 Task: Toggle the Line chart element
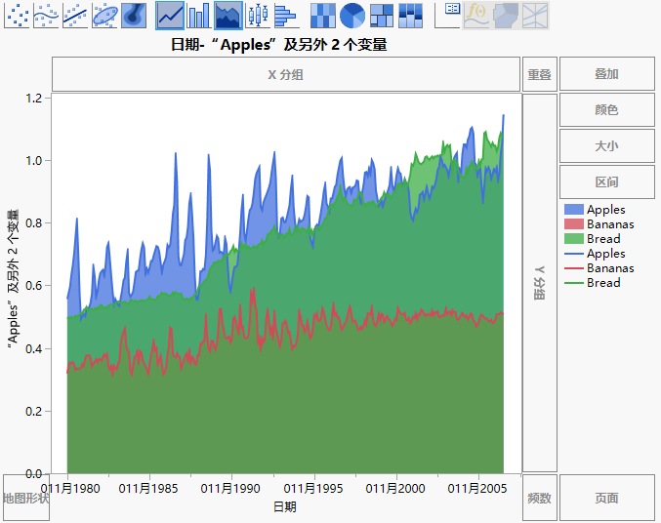pos(170,15)
